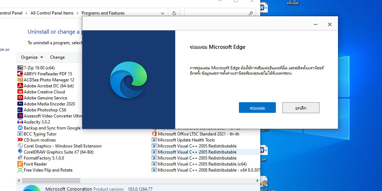
Task: Select the Adobe Photoshop CS6 entry
Action: coord(45,110)
